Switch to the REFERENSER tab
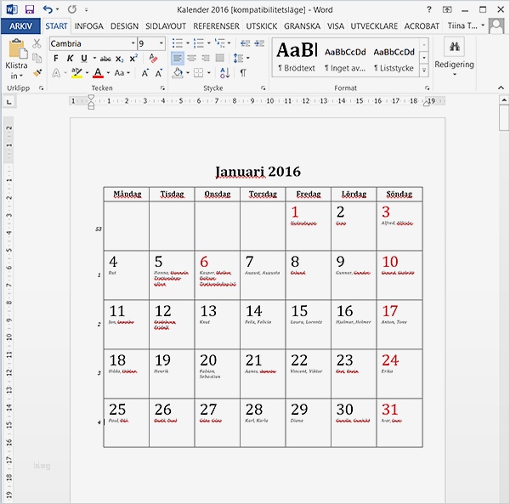510x504 pixels. pos(216,26)
